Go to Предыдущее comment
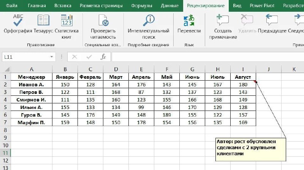 pyautogui.click(x=272, y=23)
